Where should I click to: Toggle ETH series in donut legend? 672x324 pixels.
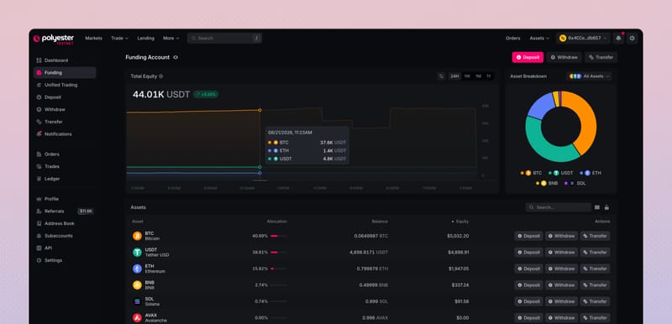591,173
